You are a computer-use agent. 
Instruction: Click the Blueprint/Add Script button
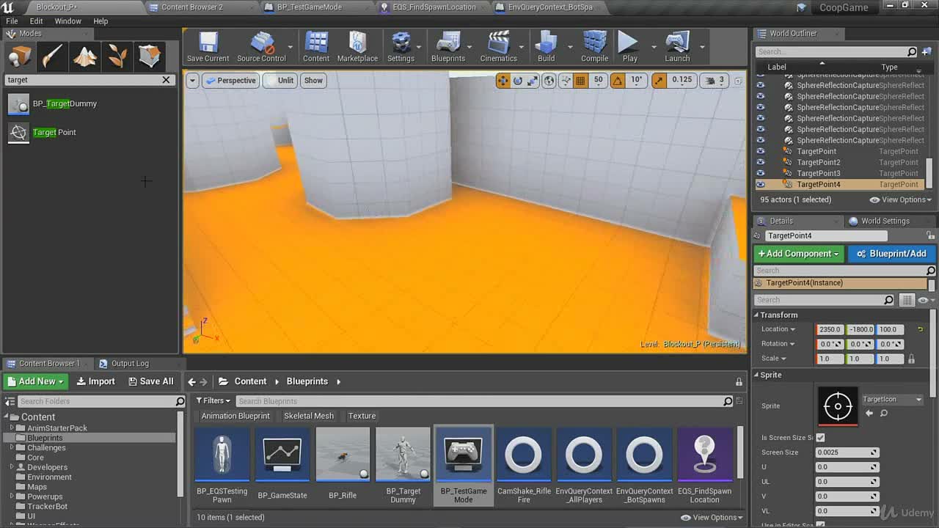[892, 254]
